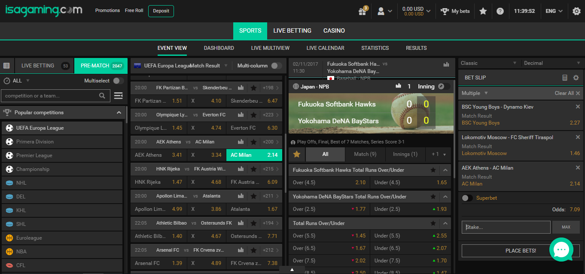Viewport: 585px width, 274px height.
Task: Remove AEK Athens - AC Milan bet
Action: [578, 167]
